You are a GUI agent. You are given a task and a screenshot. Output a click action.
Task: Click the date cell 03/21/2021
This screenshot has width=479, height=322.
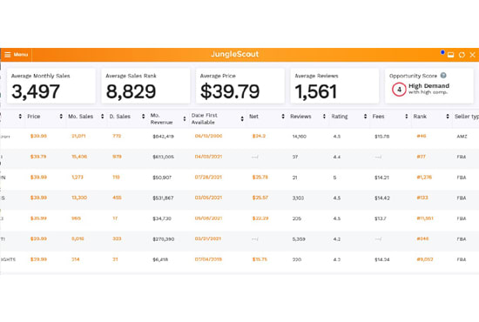(208, 238)
